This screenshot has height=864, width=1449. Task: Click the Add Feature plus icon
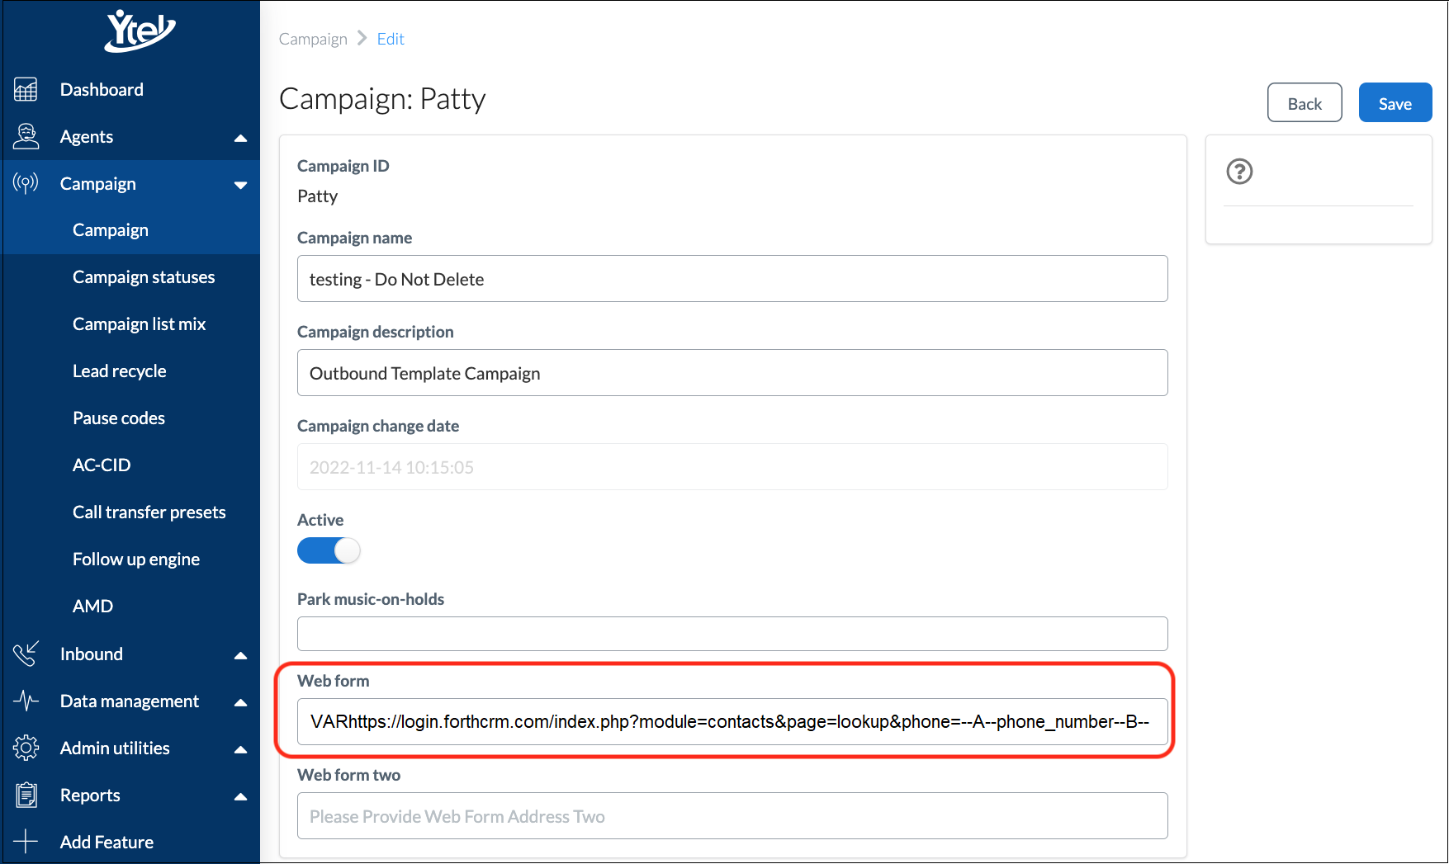click(x=26, y=842)
